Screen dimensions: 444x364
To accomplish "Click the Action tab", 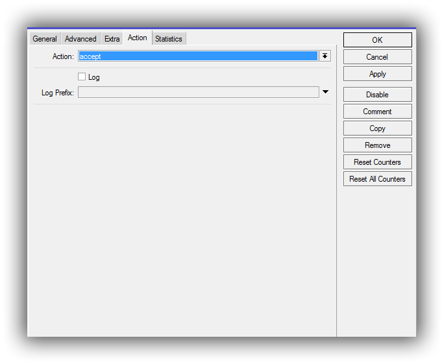I will pyautogui.click(x=138, y=38).
